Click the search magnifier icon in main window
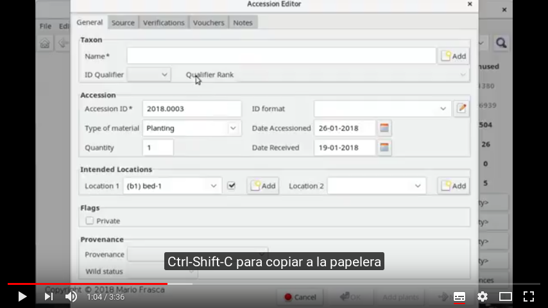The height and width of the screenshot is (308, 548). 501,43
